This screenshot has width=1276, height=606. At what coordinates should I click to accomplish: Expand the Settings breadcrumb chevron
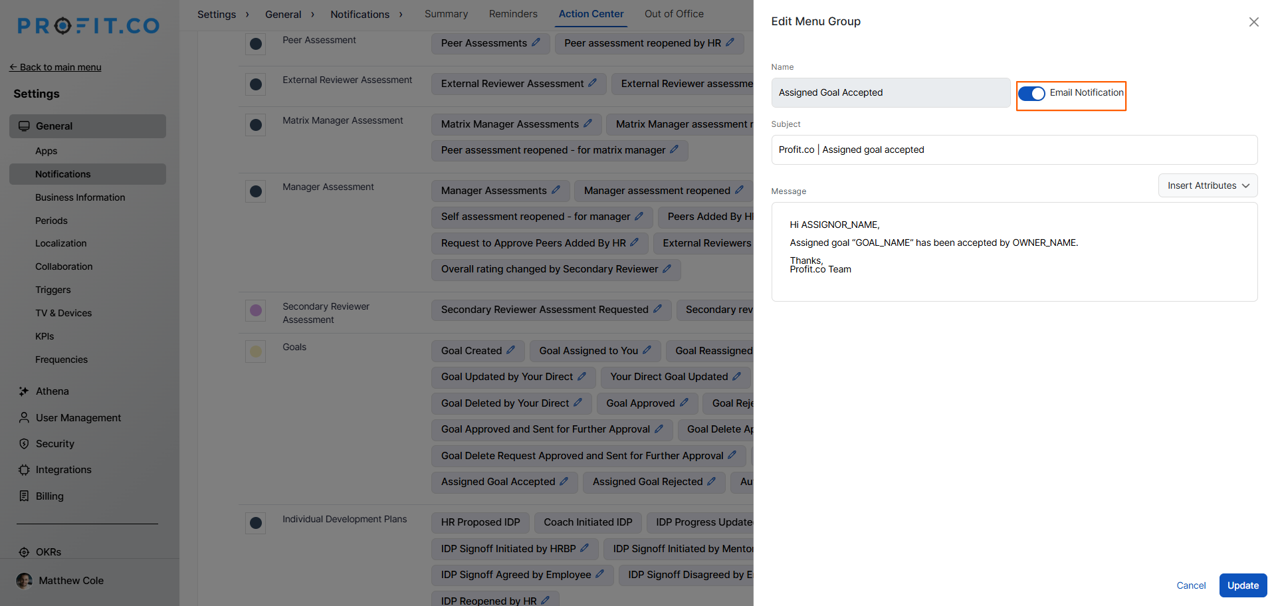tap(247, 15)
